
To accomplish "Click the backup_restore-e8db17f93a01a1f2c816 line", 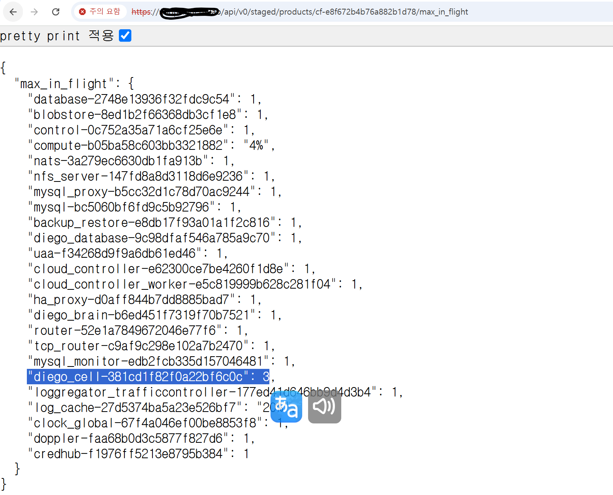I will coord(165,223).
